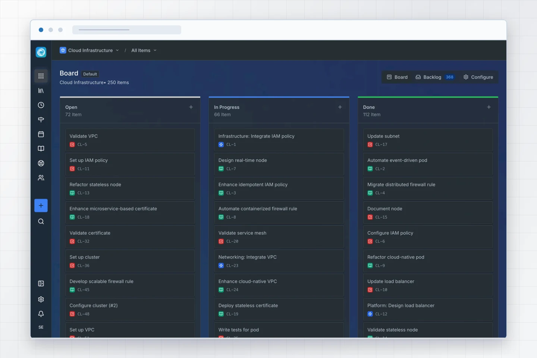
Task: Open the Set up IAM policy card
Action: click(x=130, y=164)
